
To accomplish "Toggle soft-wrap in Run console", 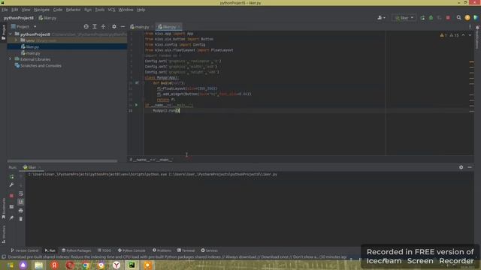I will point(21,193).
